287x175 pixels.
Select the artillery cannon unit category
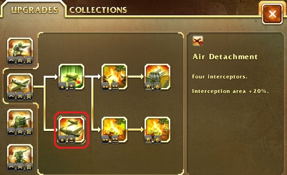pos(20,123)
